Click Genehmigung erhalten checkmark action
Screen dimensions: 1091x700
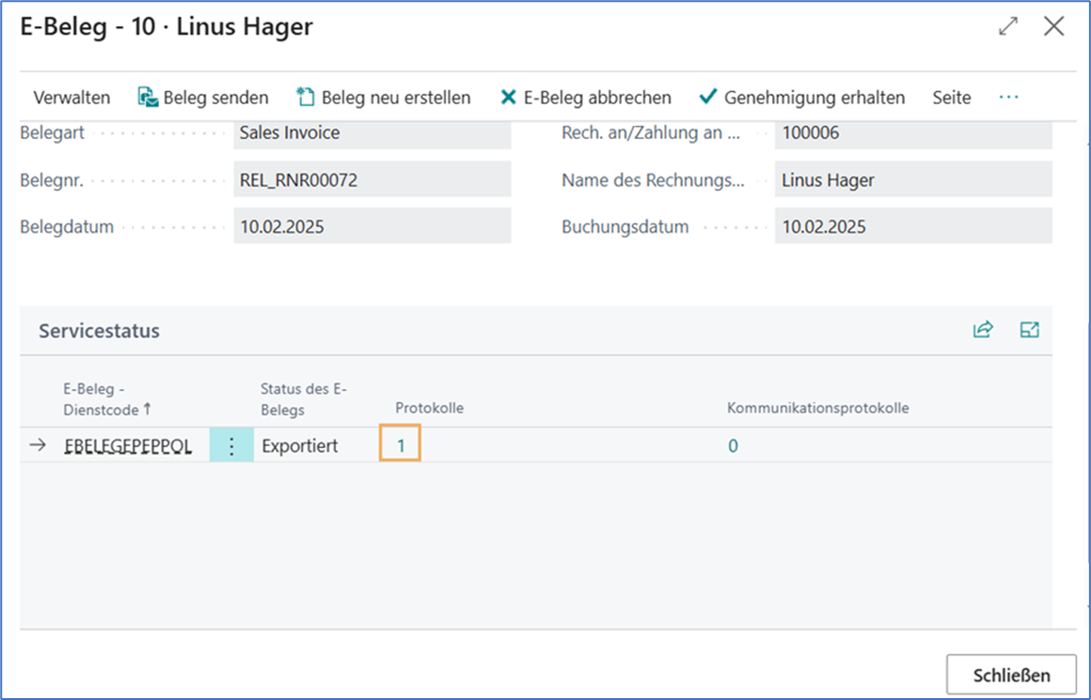click(x=801, y=98)
